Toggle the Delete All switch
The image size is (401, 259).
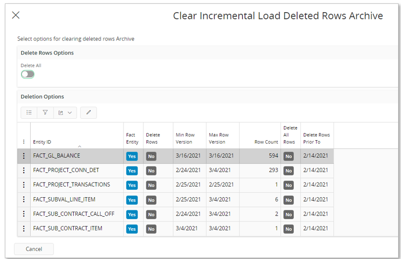click(28, 74)
